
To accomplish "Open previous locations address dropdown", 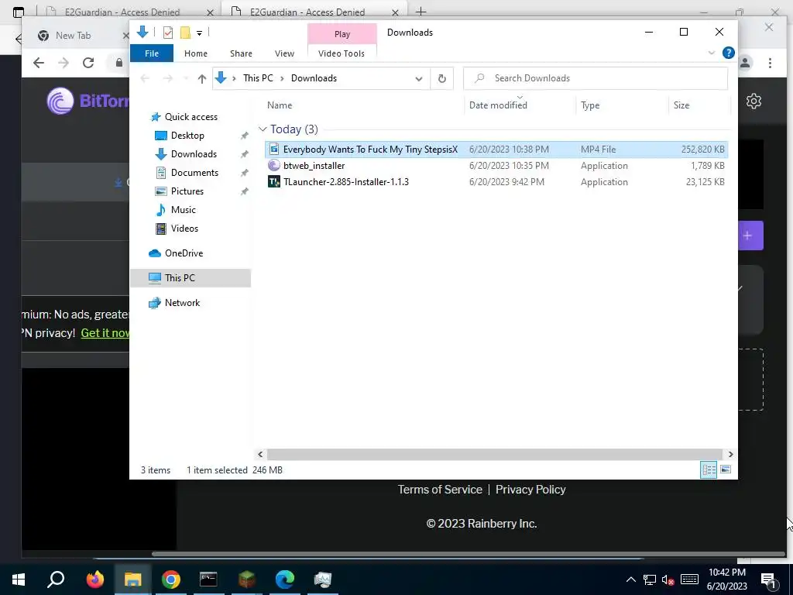I will point(419,78).
